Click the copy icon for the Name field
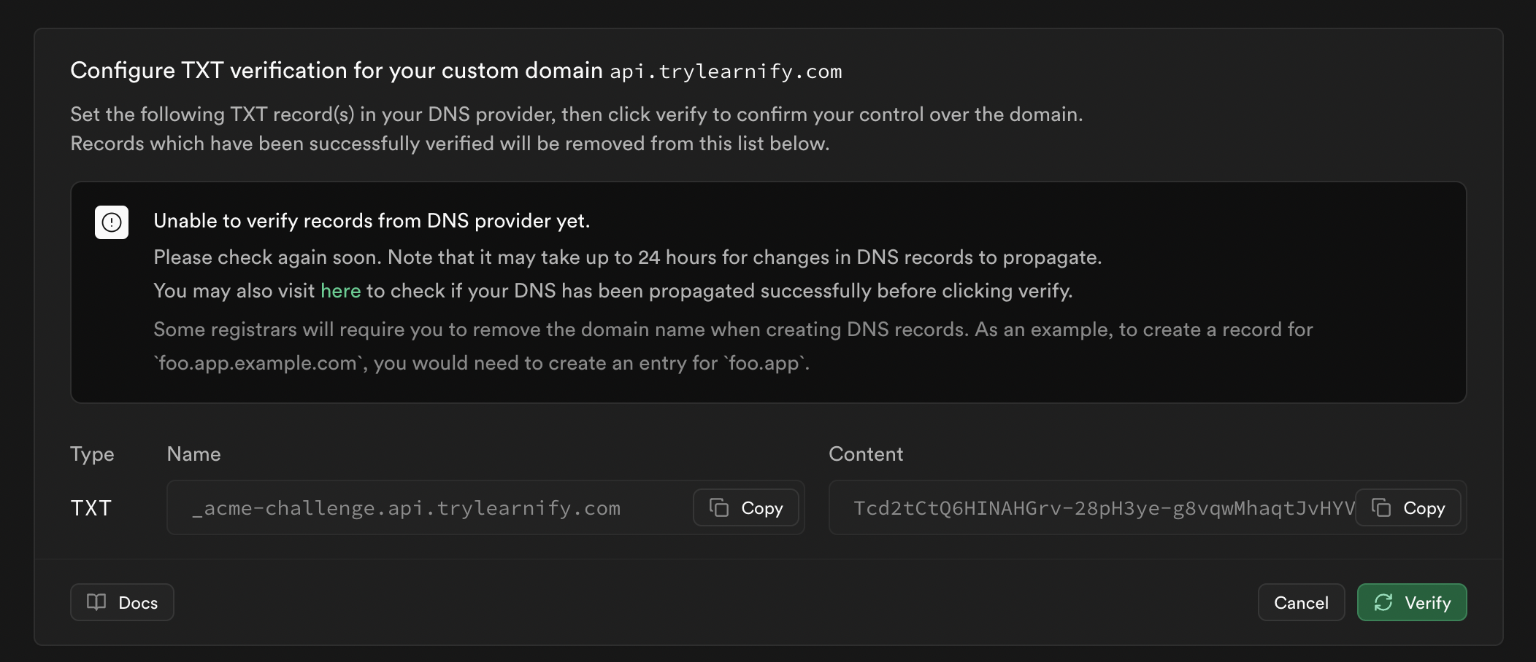Screen dimensions: 1536x662 [720, 507]
